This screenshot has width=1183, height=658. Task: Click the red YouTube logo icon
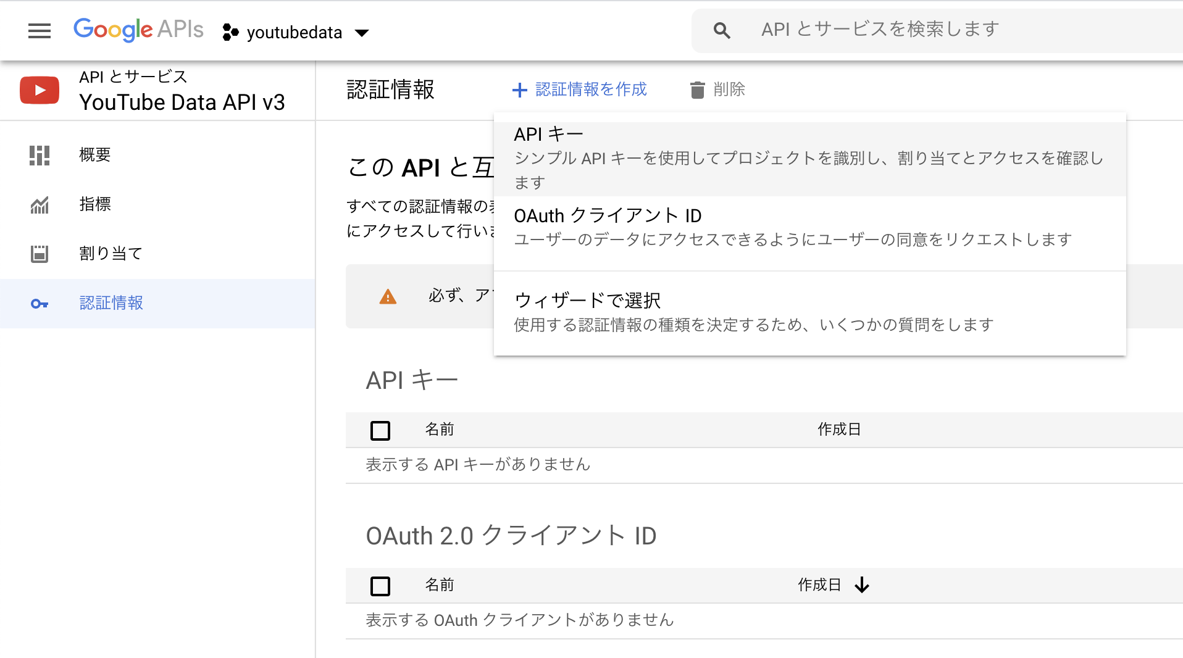point(40,90)
